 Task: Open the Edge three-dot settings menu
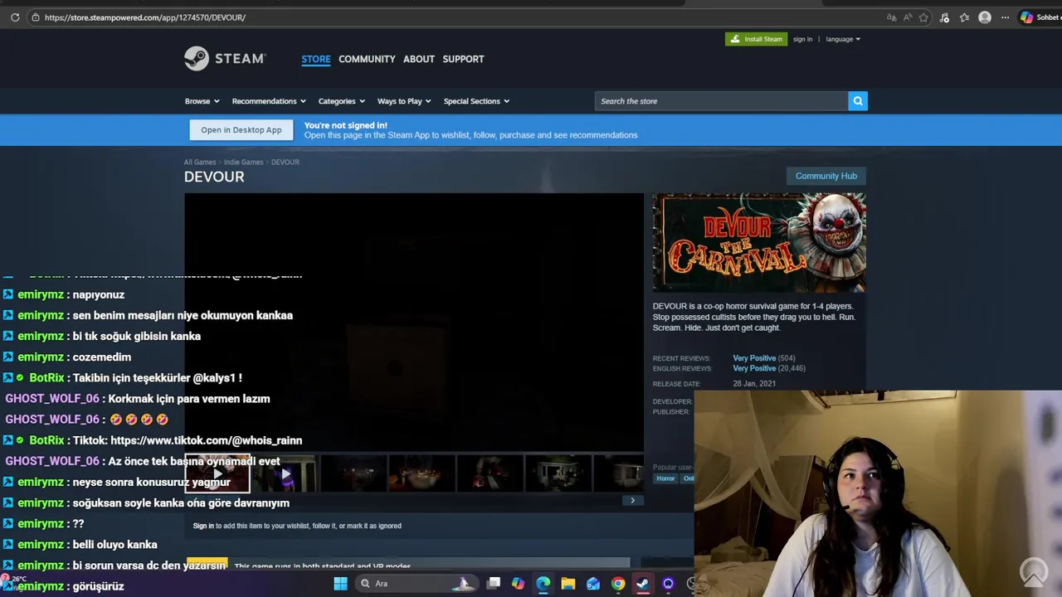(x=1005, y=17)
